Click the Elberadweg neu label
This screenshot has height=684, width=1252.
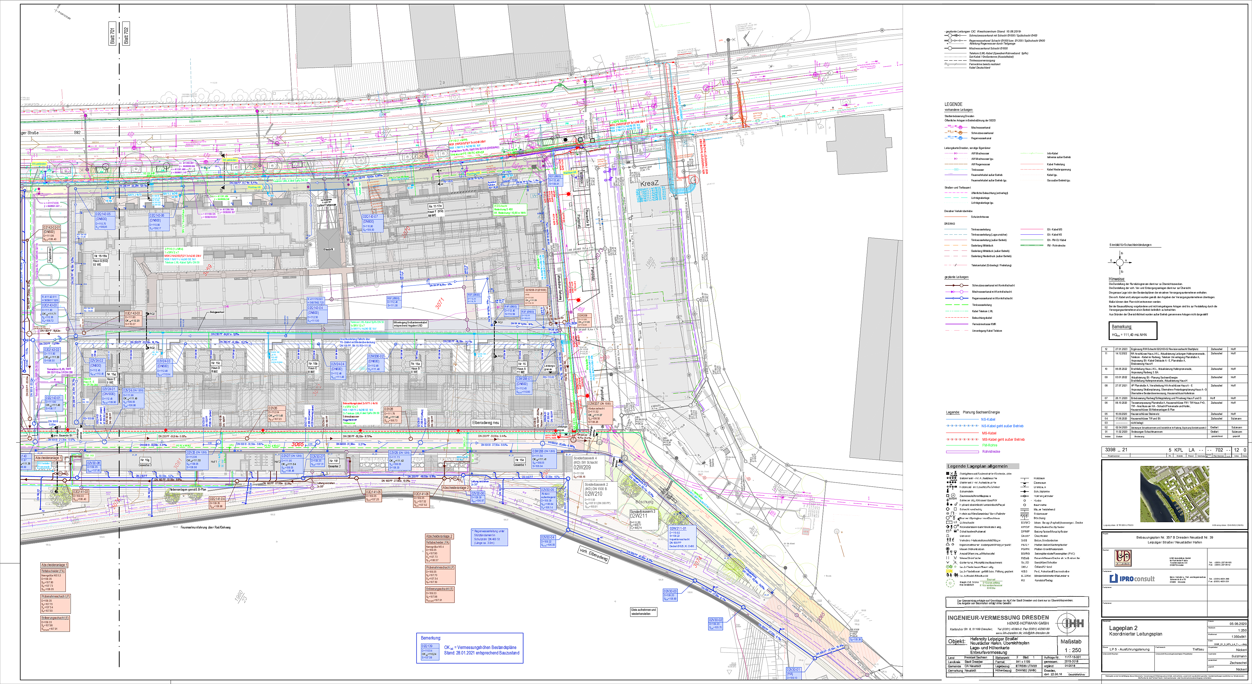pos(486,422)
